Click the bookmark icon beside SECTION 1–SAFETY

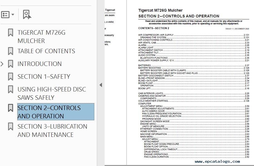click(11, 77)
